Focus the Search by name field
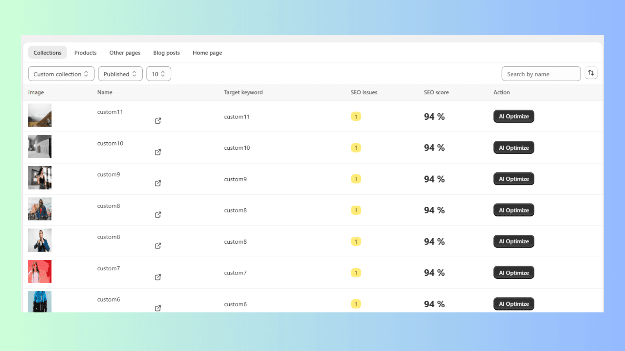625x351 pixels. click(541, 74)
